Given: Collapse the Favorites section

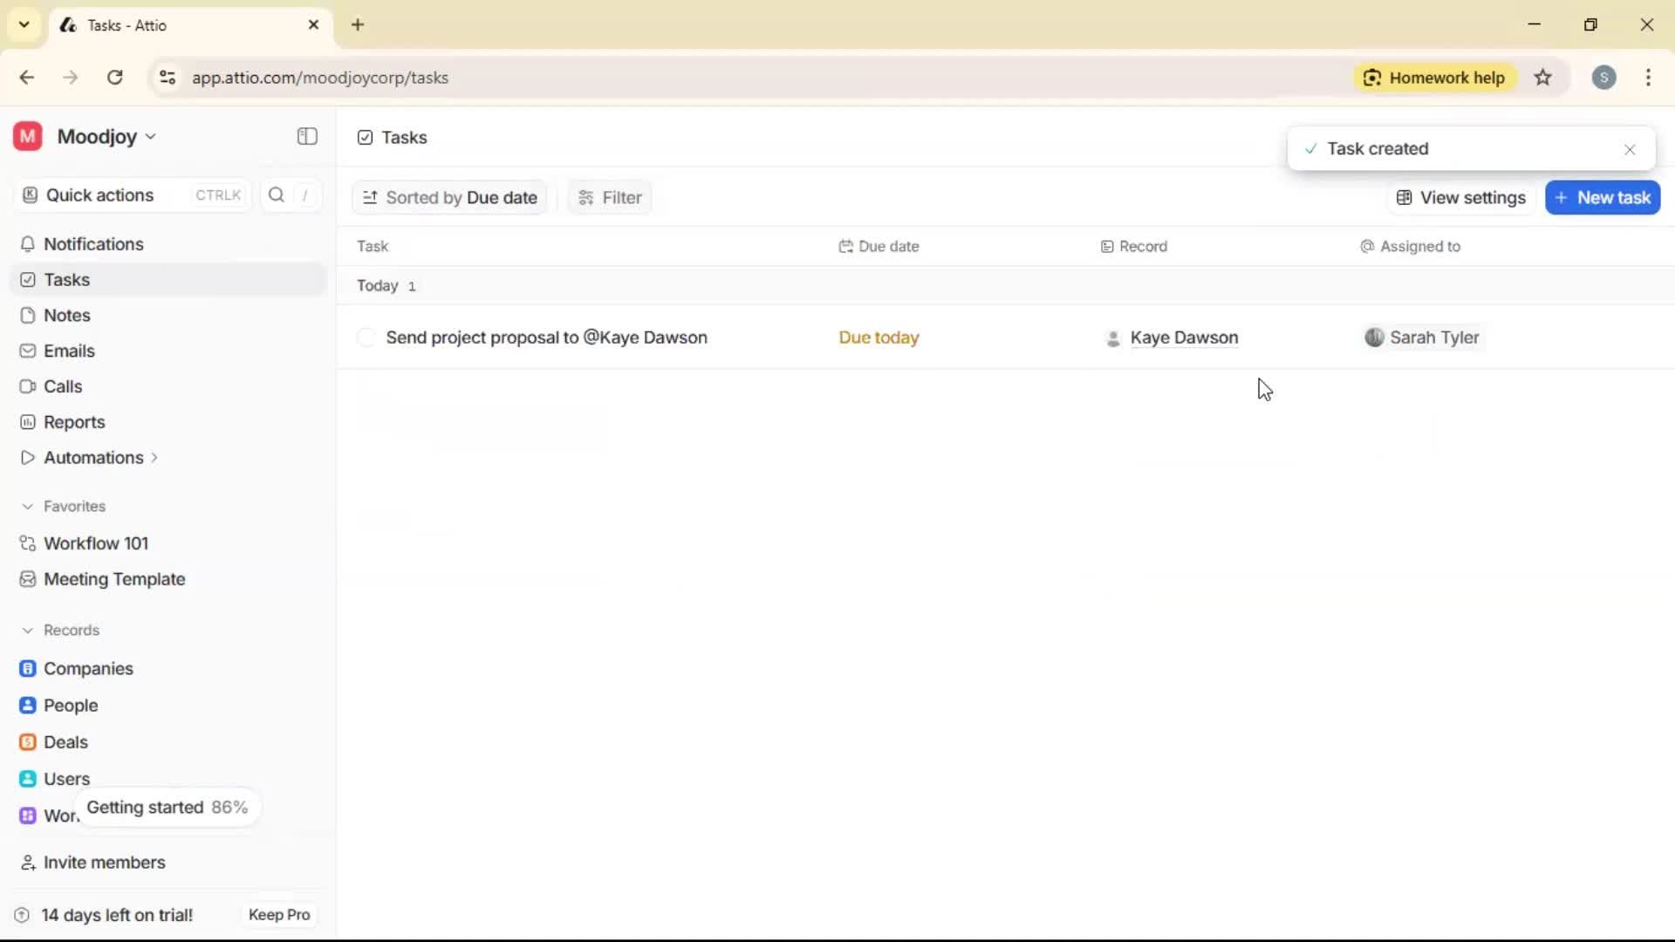Looking at the screenshot, I should [x=28, y=506].
